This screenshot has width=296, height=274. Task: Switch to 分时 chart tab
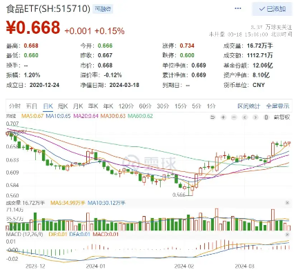pyautogui.click(x=14, y=106)
